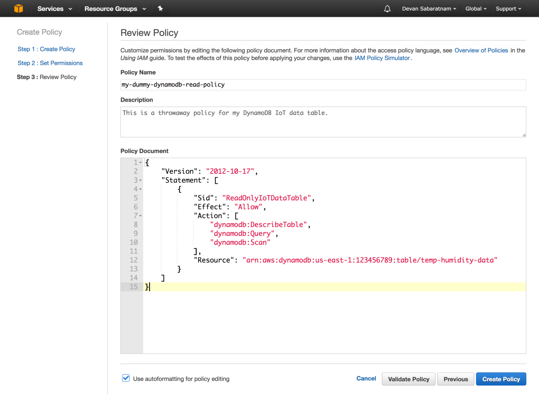
Task: Open the Support menu
Action: (x=508, y=9)
